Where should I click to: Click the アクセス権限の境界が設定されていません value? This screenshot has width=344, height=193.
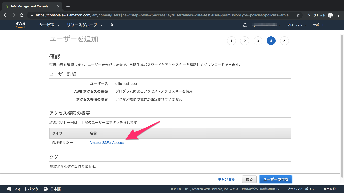[149, 99]
